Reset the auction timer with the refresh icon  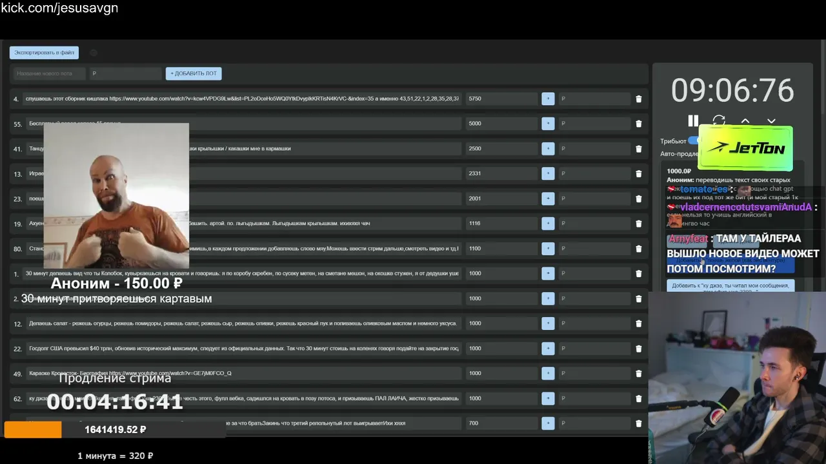(719, 121)
